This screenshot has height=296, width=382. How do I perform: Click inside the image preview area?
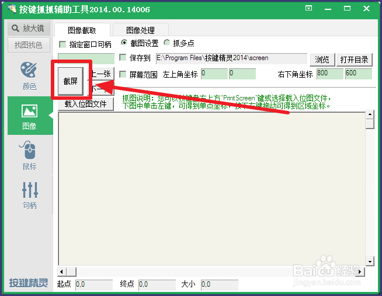(211, 189)
